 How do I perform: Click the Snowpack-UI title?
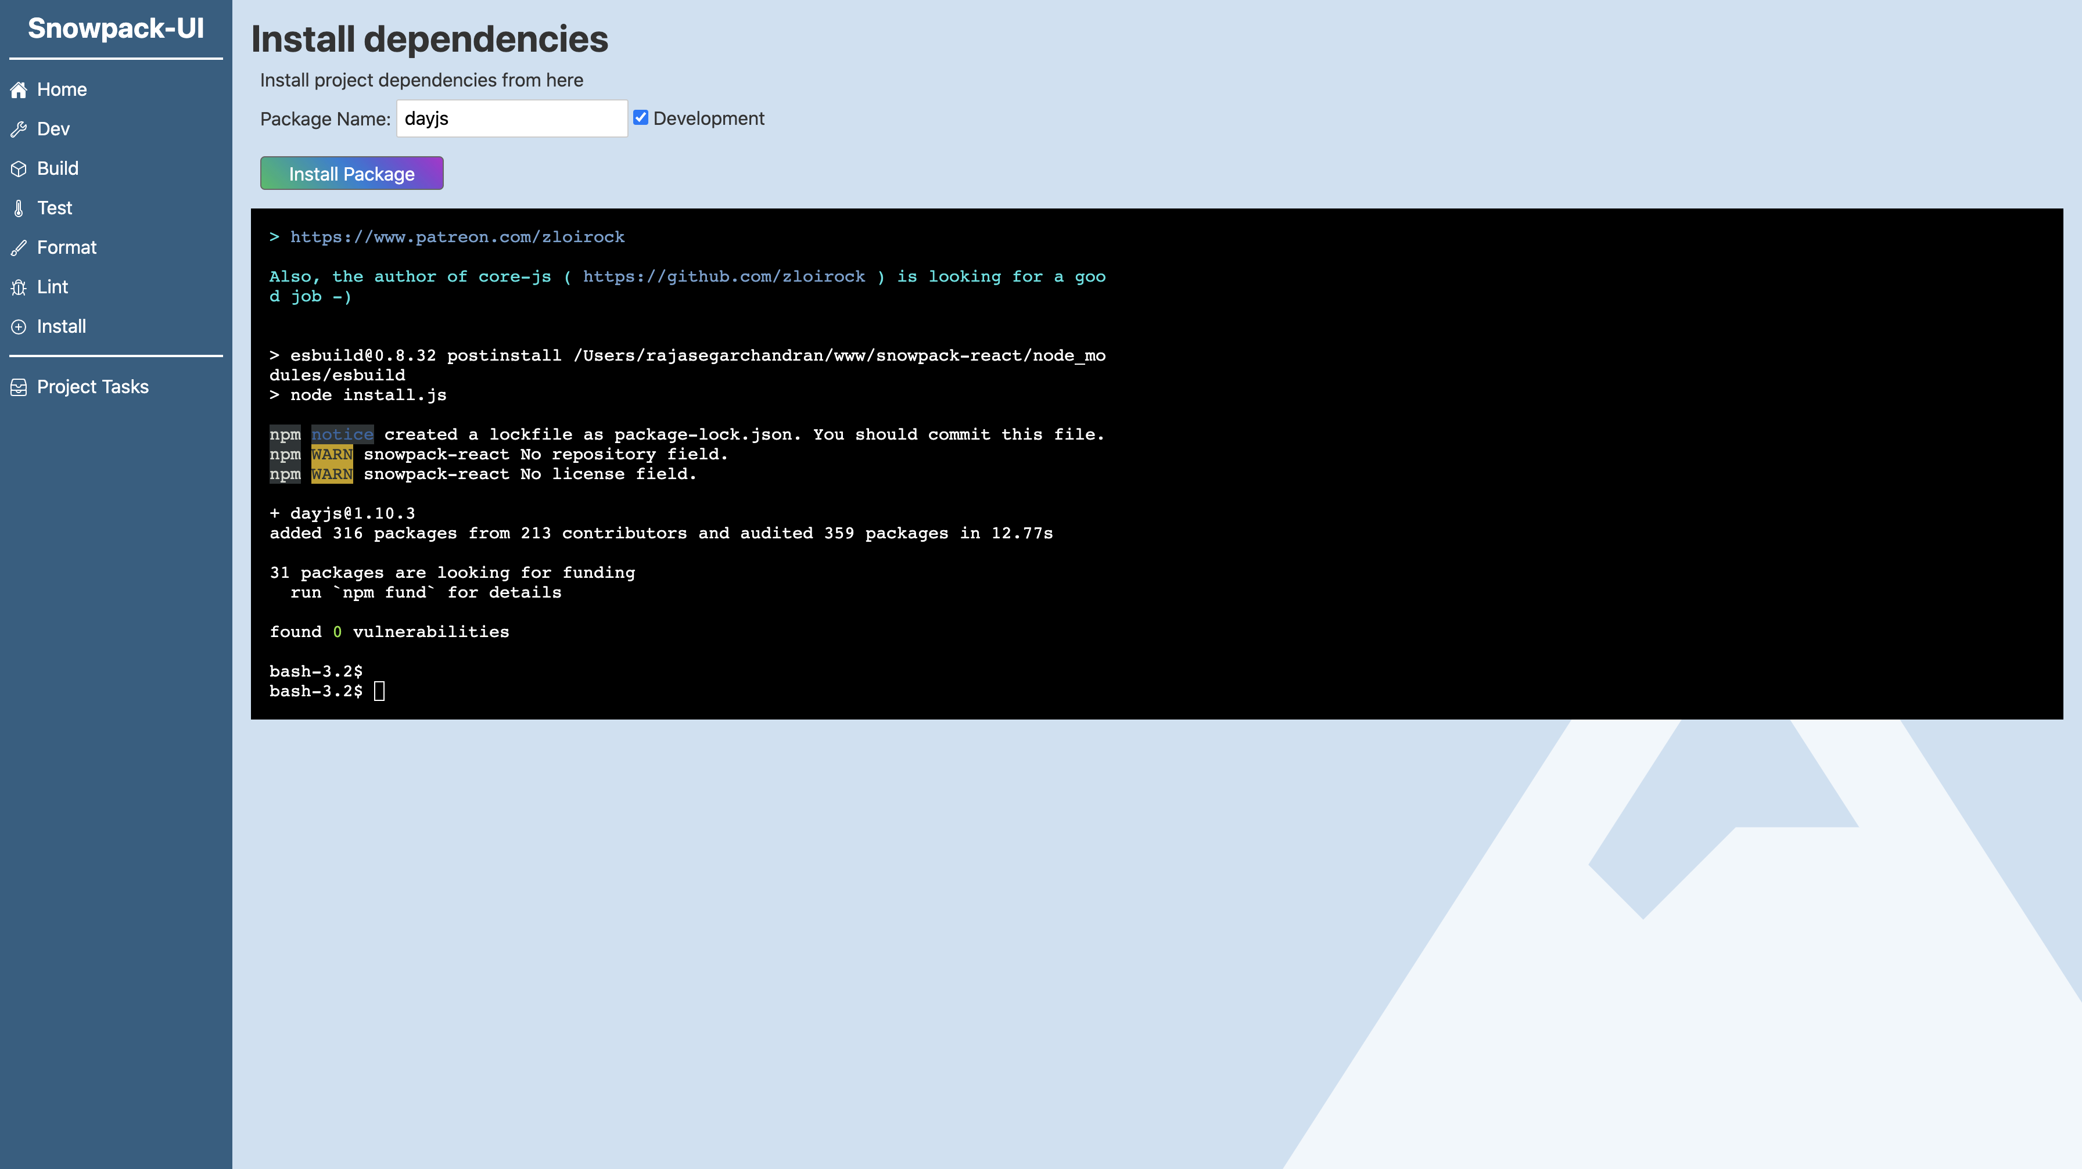116,28
